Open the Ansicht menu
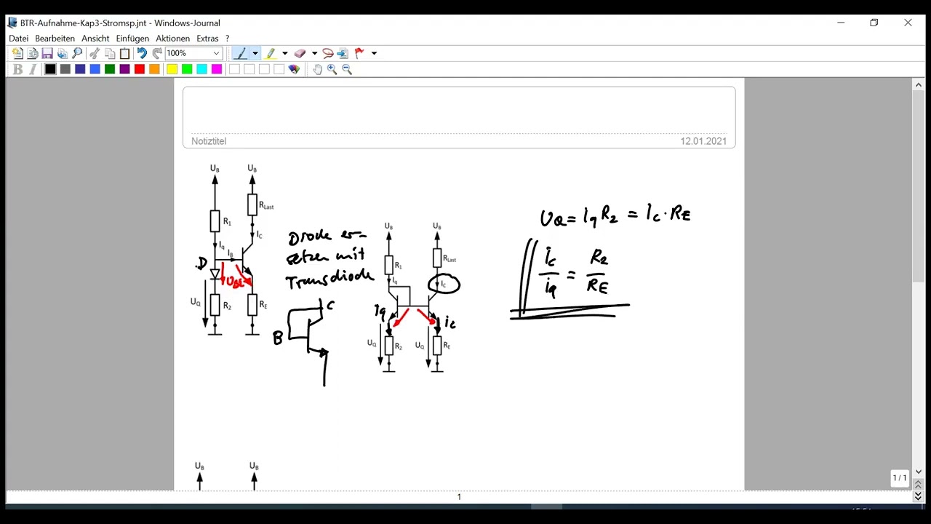Image resolution: width=931 pixels, height=524 pixels. [x=95, y=39]
